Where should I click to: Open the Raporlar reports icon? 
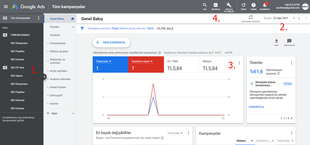[216, 5]
